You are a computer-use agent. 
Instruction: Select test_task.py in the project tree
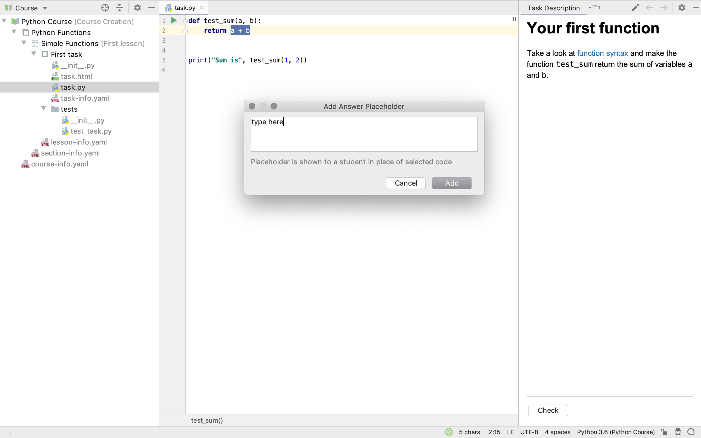pyautogui.click(x=91, y=131)
